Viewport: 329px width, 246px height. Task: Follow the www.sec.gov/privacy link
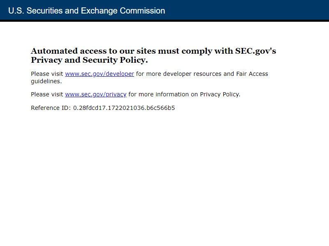click(96, 94)
